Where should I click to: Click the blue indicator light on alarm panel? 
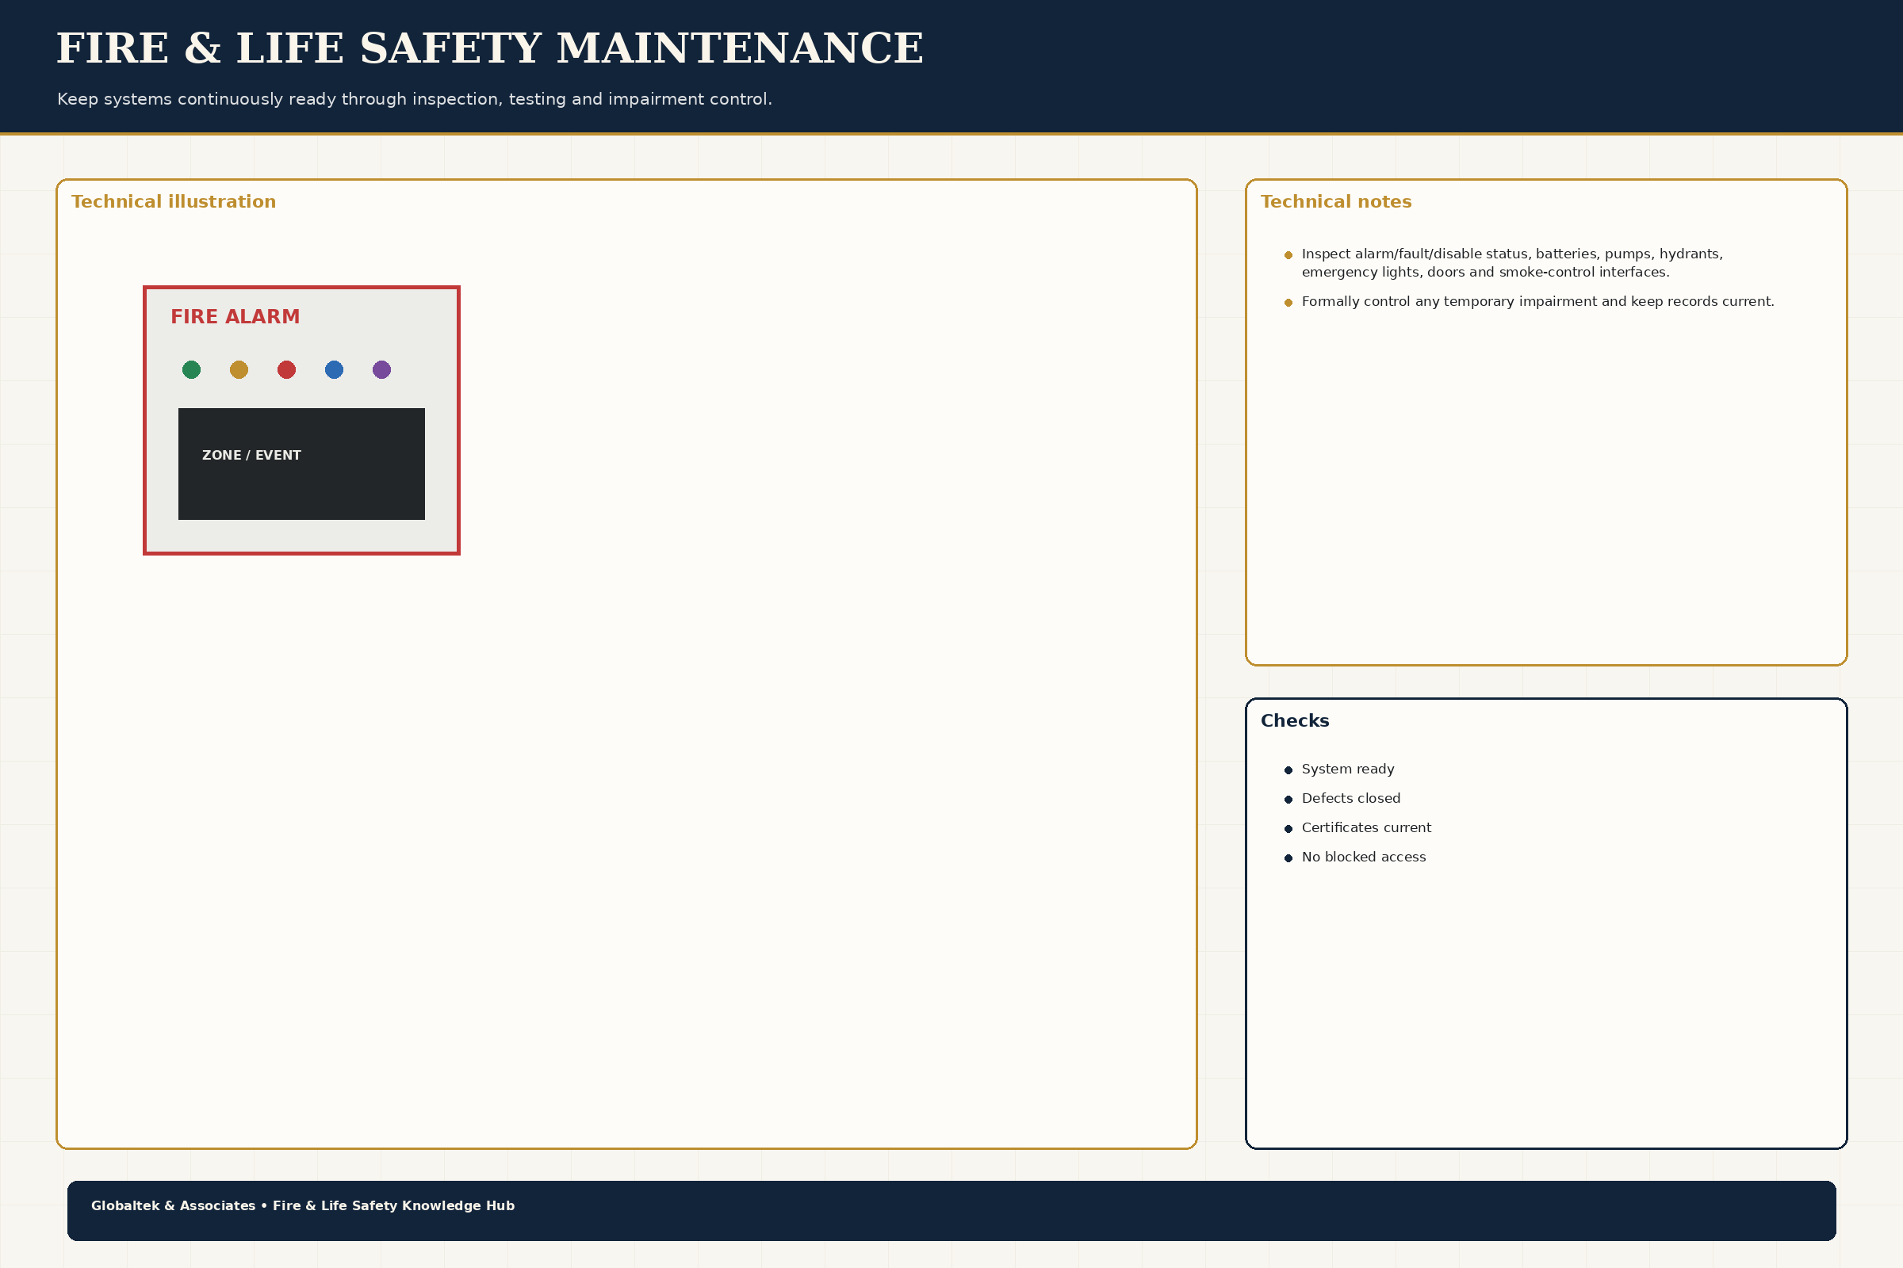click(x=334, y=369)
